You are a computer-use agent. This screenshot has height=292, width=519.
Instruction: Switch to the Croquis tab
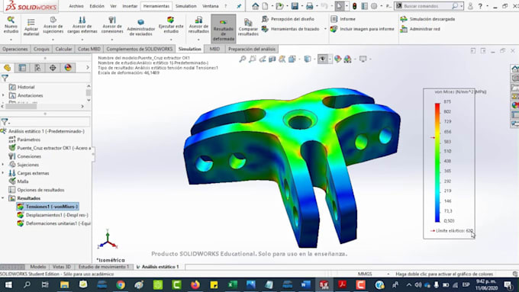[x=41, y=49]
